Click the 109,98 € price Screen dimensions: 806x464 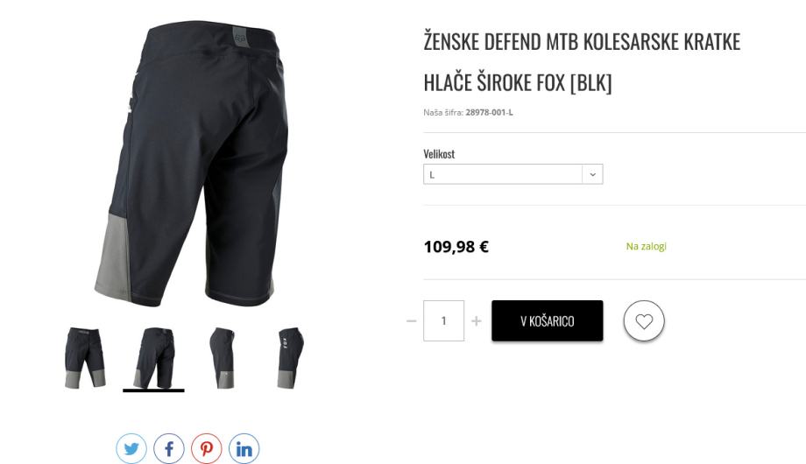click(x=456, y=247)
